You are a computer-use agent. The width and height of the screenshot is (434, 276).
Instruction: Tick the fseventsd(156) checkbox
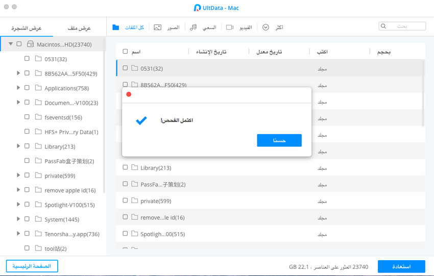click(x=27, y=117)
